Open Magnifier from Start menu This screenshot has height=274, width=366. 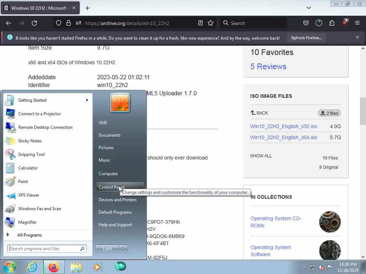point(48,222)
